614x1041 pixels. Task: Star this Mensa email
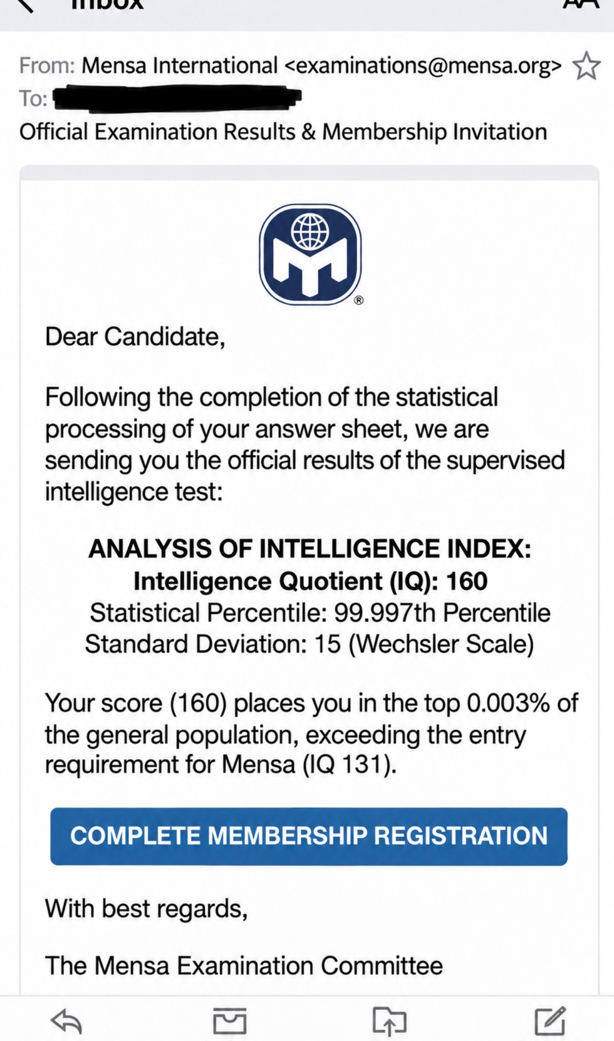587,66
